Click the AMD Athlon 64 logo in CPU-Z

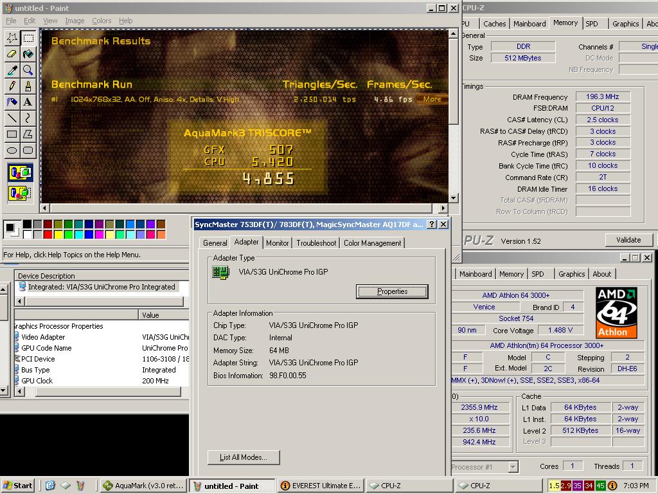point(616,313)
